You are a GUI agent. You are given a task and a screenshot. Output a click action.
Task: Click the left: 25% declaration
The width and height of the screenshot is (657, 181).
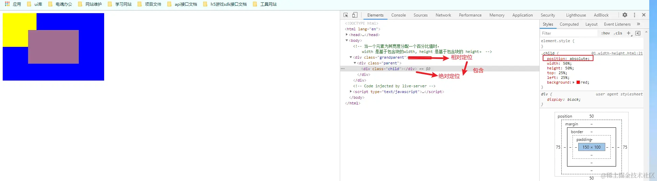558,78
